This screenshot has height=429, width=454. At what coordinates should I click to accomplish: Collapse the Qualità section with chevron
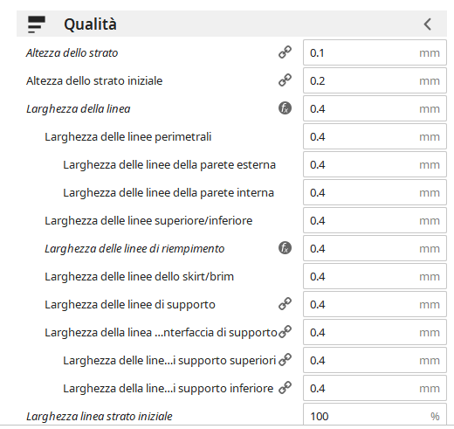point(427,24)
